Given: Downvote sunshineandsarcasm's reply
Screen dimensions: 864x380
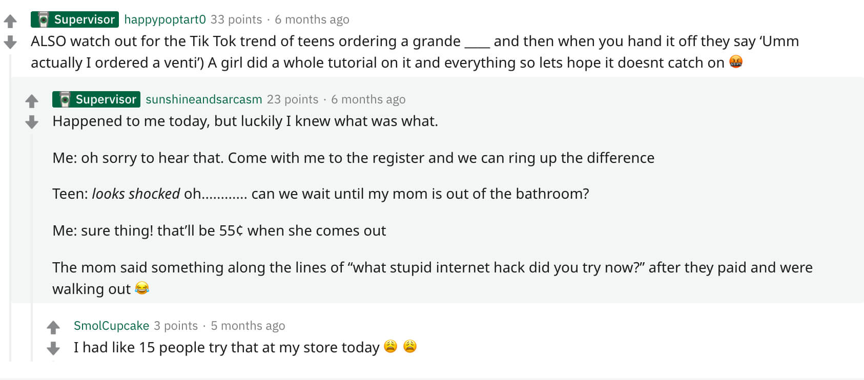Looking at the screenshot, I should click(32, 122).
